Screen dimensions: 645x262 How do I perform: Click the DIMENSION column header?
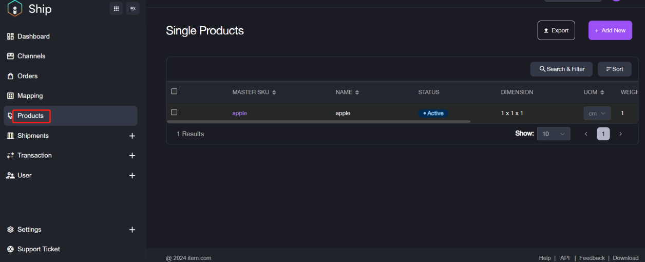click(x=517, y=92)
